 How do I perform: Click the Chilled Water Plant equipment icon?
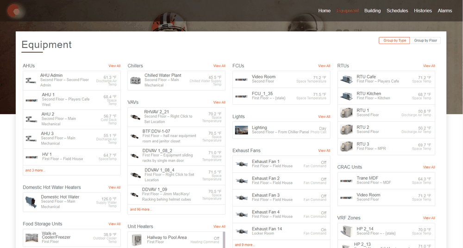[x=135, y=80]
